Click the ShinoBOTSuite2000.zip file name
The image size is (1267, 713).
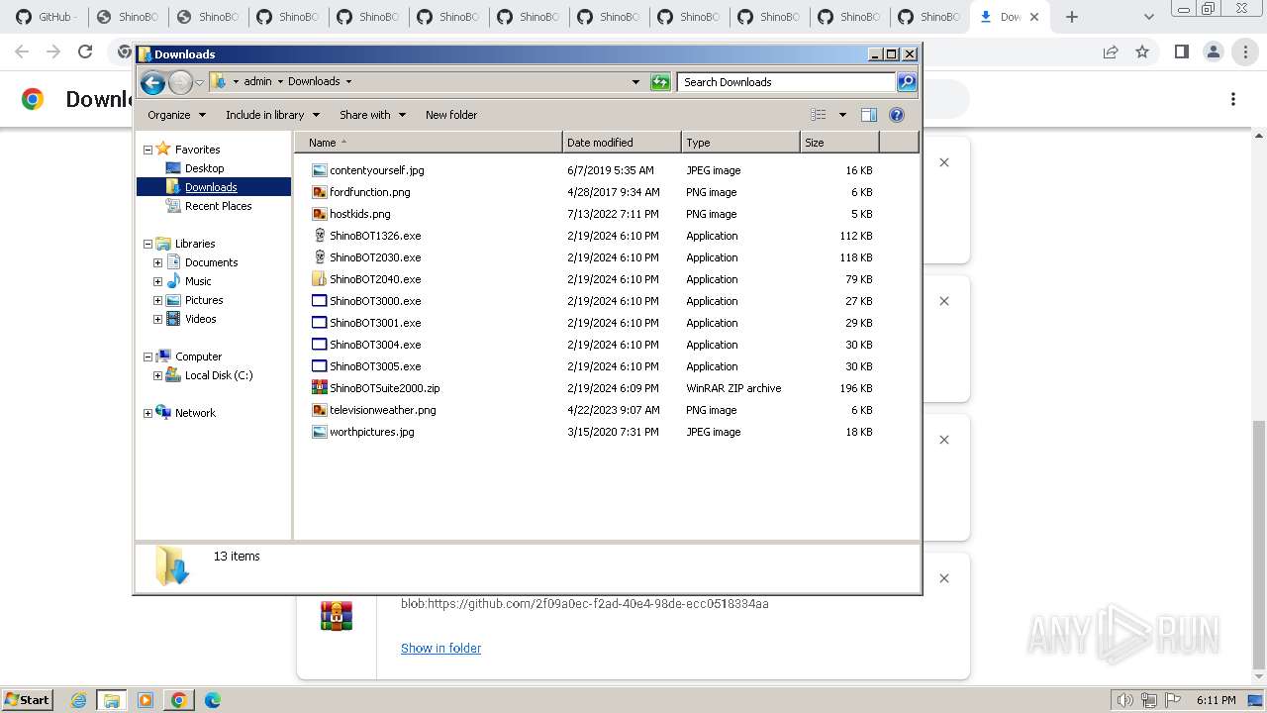pos(385,388)
